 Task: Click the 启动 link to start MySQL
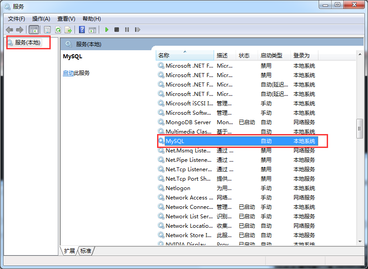pyautogui.click(x=68, y=73)
